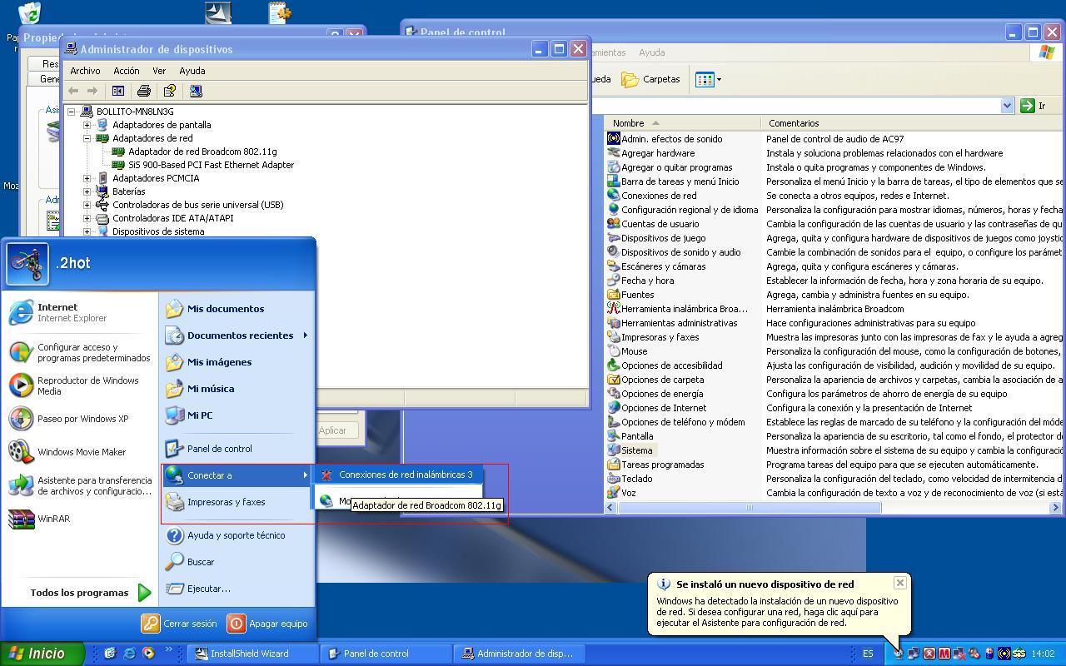
Task: Open Ver menu in Administrador de dispositivos
Action: coord(159,71)
